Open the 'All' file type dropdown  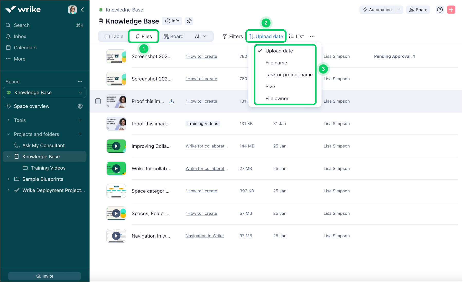tap(200, 36)
